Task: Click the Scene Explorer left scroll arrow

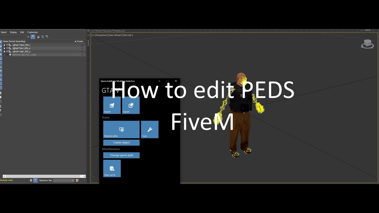Action: click(x=4, y=176)
